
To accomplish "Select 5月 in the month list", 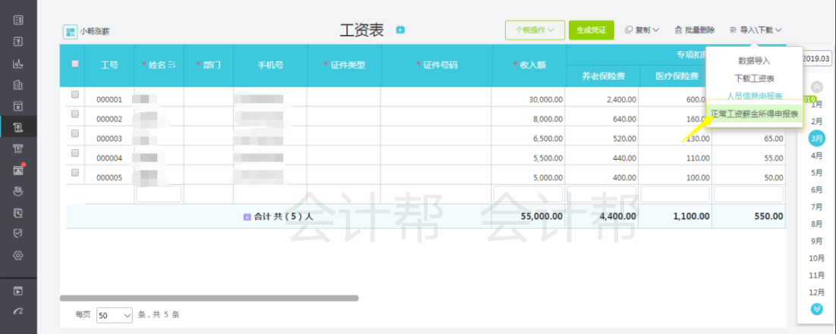I will click(817, 173).
